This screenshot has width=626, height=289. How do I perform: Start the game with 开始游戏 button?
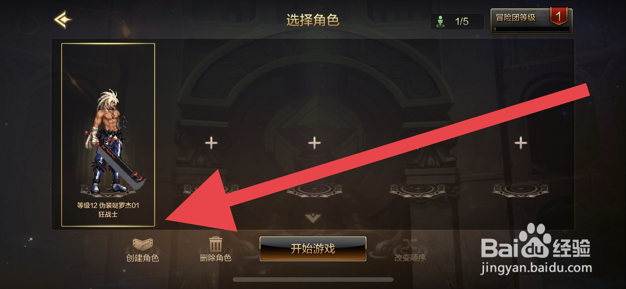tap(313, 249)
